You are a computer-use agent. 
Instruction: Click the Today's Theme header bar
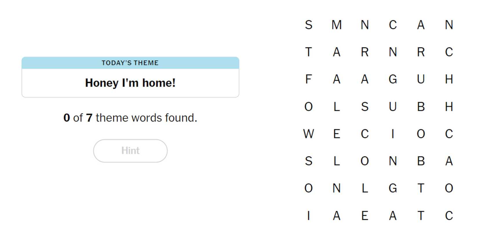(130, 63)
